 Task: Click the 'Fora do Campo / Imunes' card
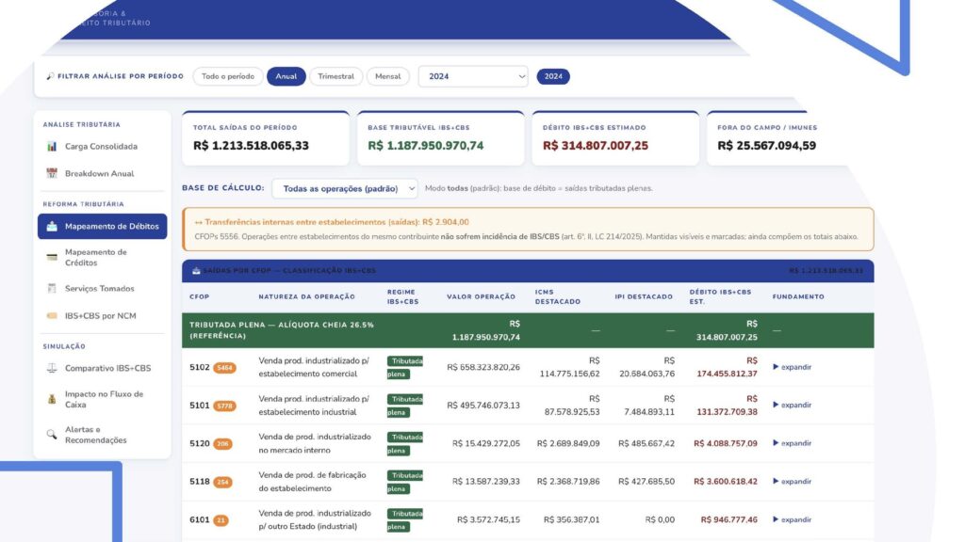[777, 138]
